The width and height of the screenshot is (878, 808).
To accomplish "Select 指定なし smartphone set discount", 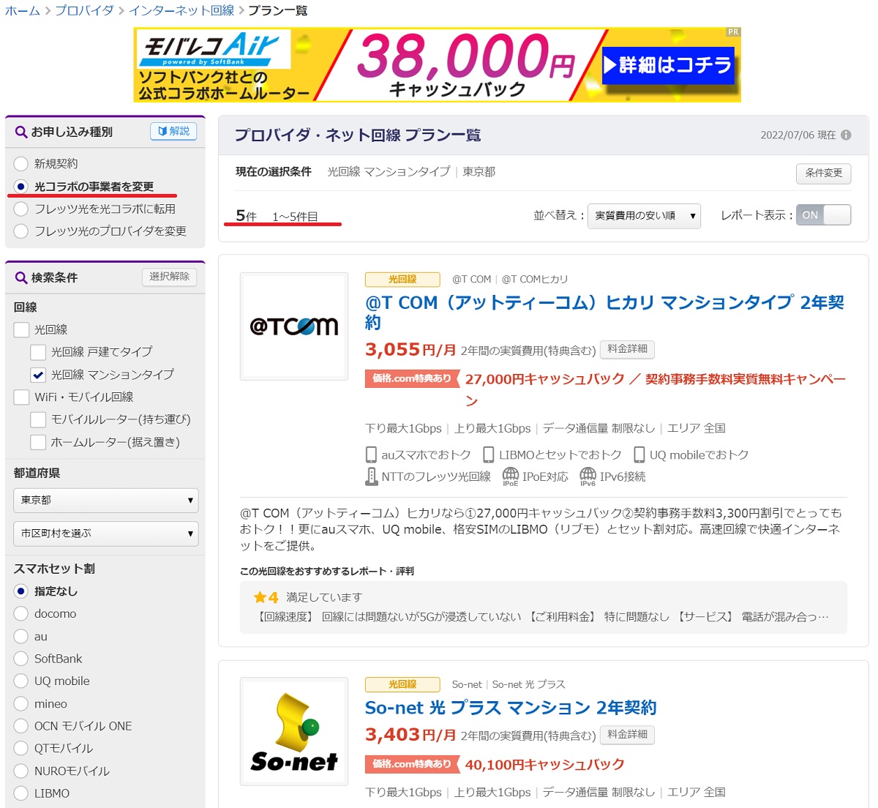I will coord(21,591).
